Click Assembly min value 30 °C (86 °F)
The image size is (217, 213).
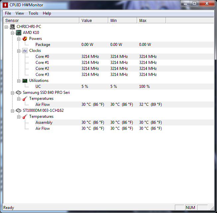tap(121, 122)
